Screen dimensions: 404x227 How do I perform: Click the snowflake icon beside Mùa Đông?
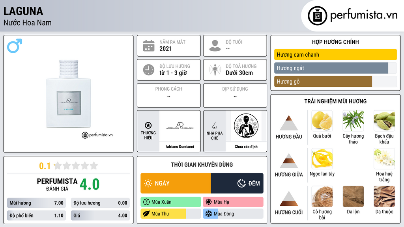tap(209, 214)
